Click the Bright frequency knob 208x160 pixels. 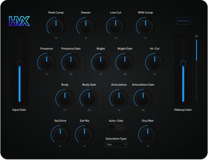pyautogui.click(x=101, y=62)
